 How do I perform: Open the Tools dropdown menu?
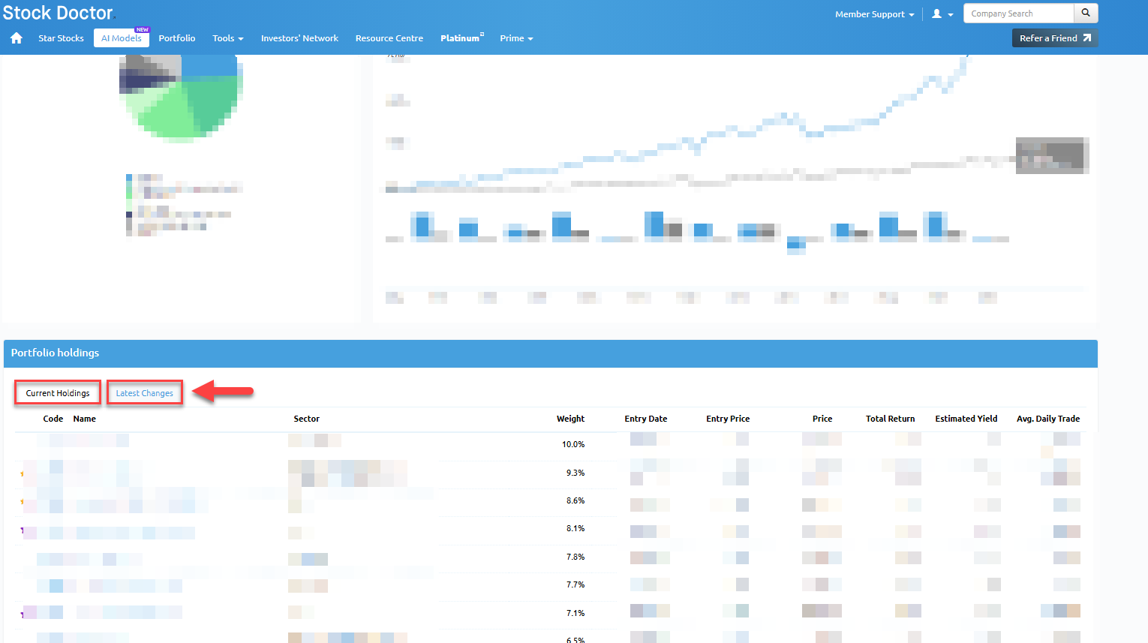click(x=228, y=38)
